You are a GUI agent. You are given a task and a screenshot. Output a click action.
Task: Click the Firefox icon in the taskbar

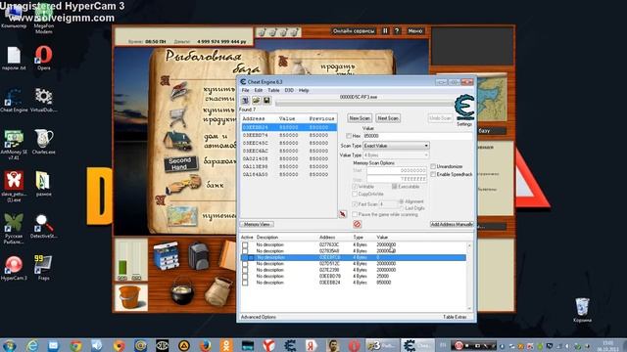(x=205, y=345)
